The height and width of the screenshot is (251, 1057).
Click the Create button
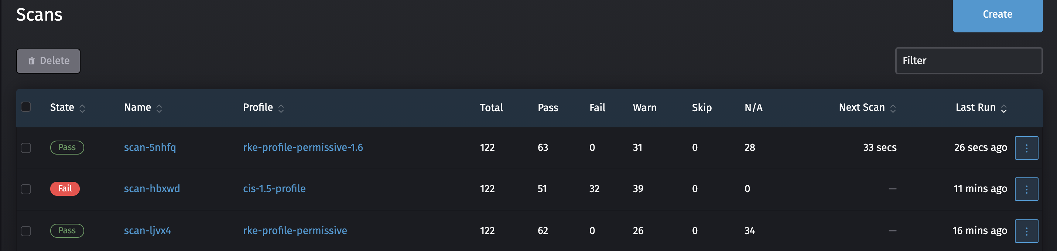(997, 14)
